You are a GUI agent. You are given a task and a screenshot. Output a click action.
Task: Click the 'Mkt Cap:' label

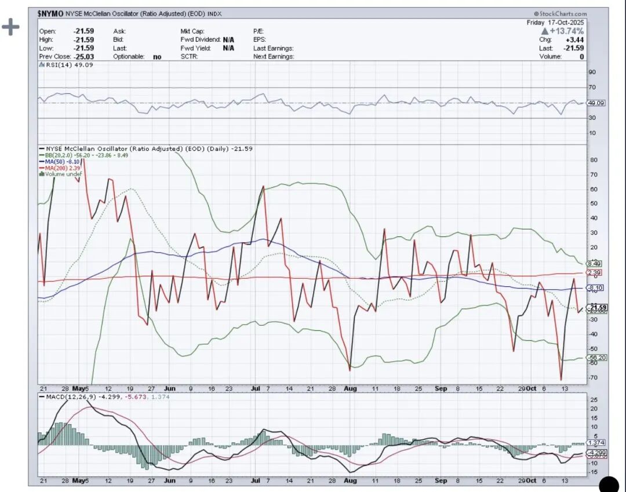192,31
